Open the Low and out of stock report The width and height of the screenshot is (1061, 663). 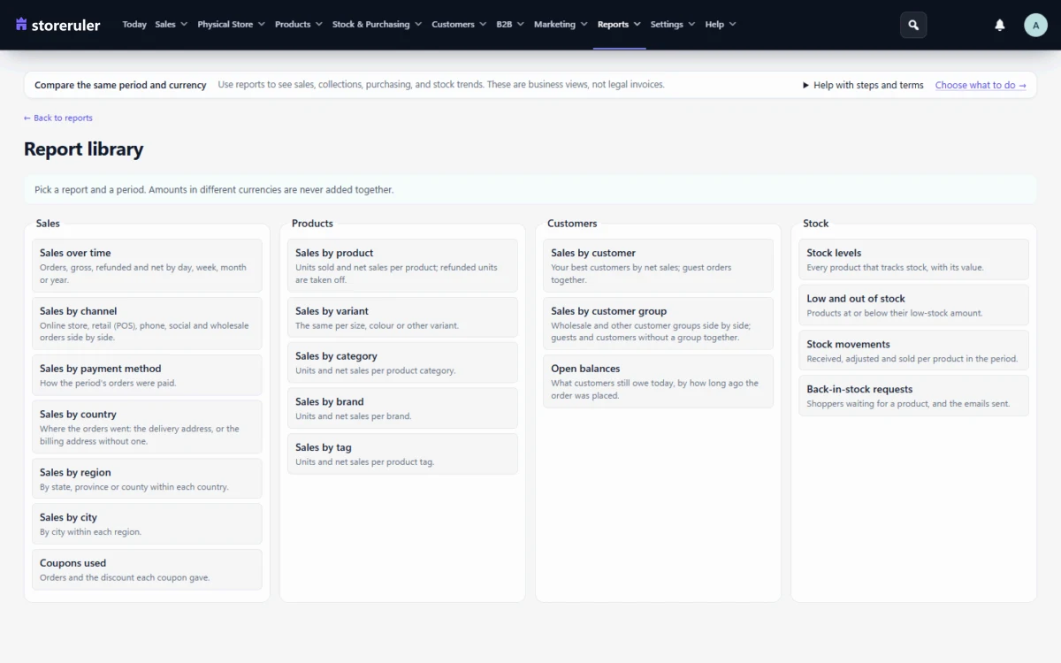coord(913,305)
